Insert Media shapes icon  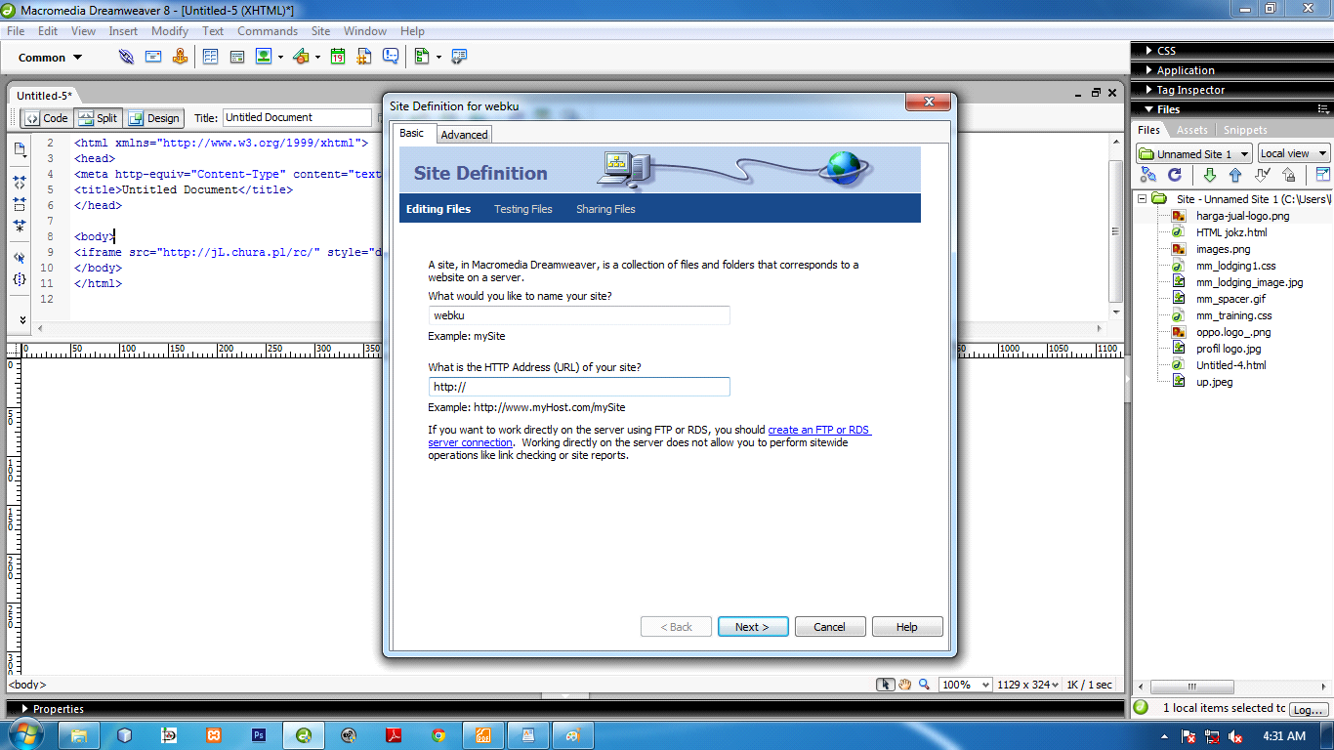[x=301, y=57]
